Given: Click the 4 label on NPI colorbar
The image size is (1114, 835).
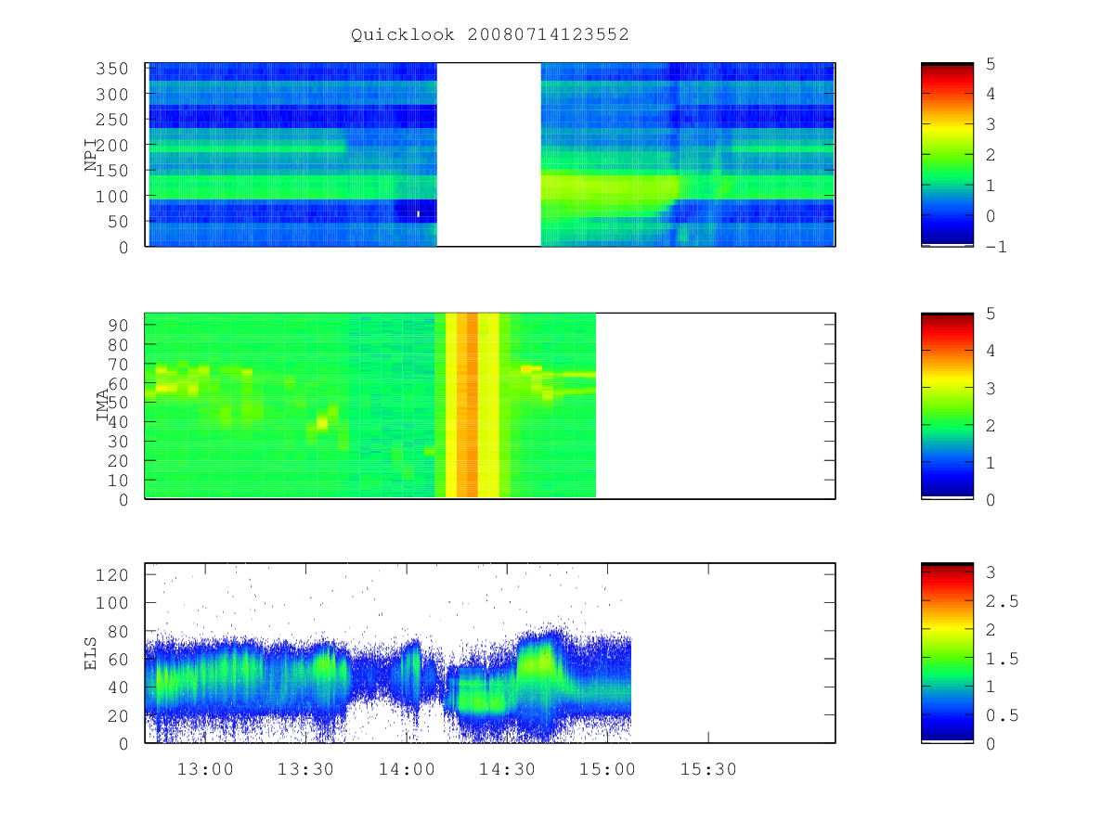Looking at the screenshot, I should tap(990, 94).
